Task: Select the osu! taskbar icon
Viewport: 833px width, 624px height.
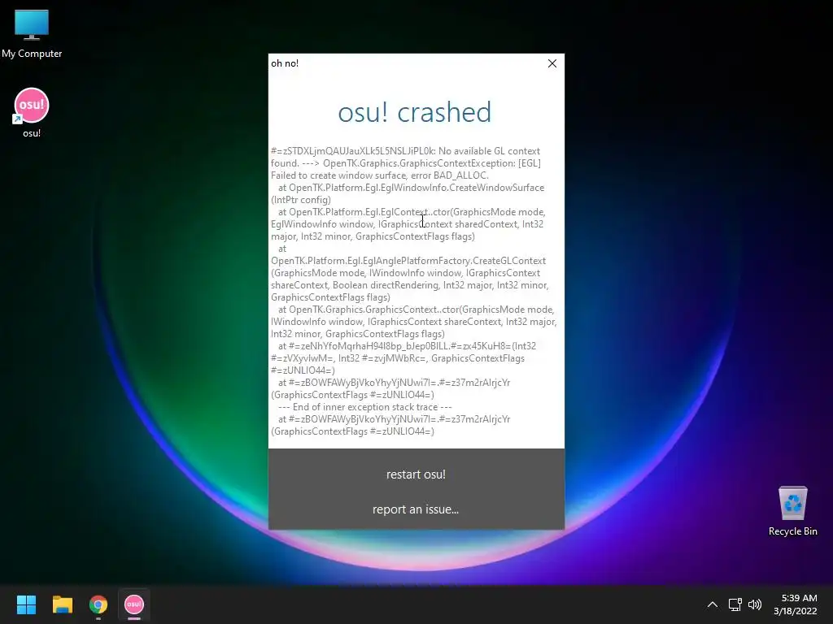Action: [134, 604]
